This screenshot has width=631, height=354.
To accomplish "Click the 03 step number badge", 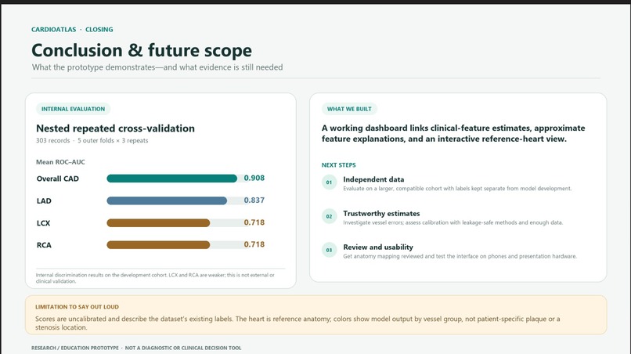I will point(329,250).
